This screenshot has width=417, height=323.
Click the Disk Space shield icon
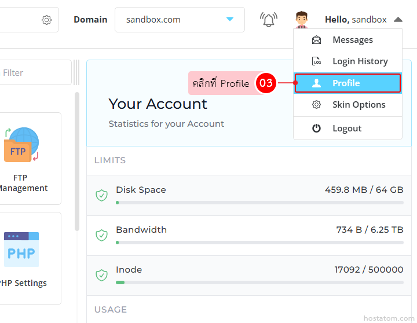[101, 195]
